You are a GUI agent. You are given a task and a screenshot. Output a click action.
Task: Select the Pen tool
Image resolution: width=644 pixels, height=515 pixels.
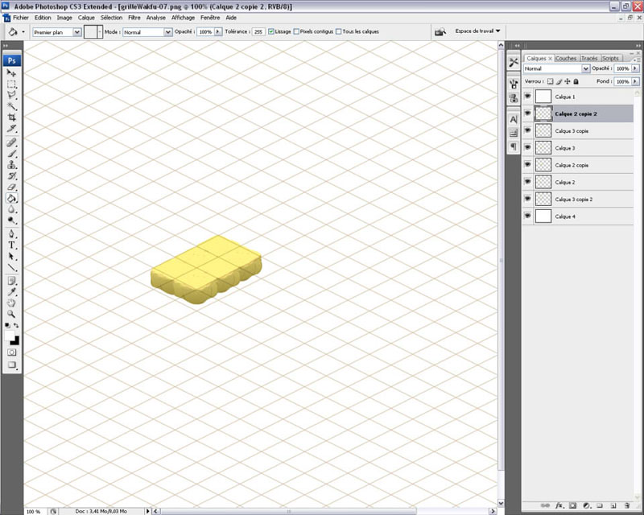click(x=11, y=234)
